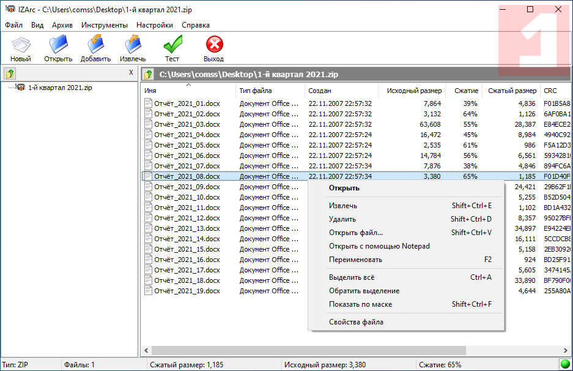
Task: Select 1-й квартал 2021.zip tree node
Action: pyautogui.click(x=60, y=88)
